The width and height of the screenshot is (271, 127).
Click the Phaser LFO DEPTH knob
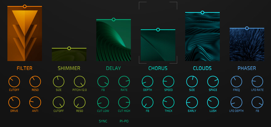tap(236, 102)
